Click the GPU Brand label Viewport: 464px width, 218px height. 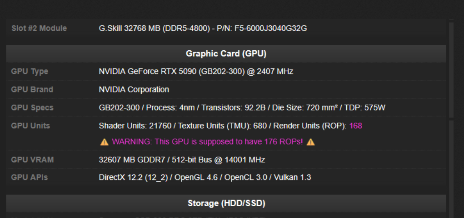(32, 89)
